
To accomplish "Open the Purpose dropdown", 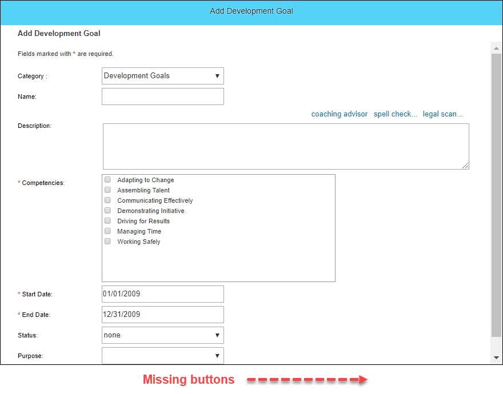I will coord(163,356).
